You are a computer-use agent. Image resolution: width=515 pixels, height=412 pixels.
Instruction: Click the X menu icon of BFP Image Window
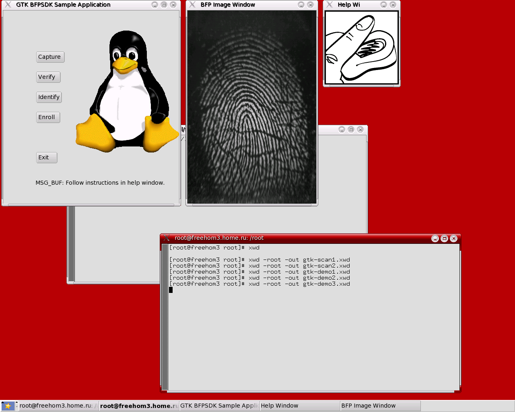[x=193, y=5]
